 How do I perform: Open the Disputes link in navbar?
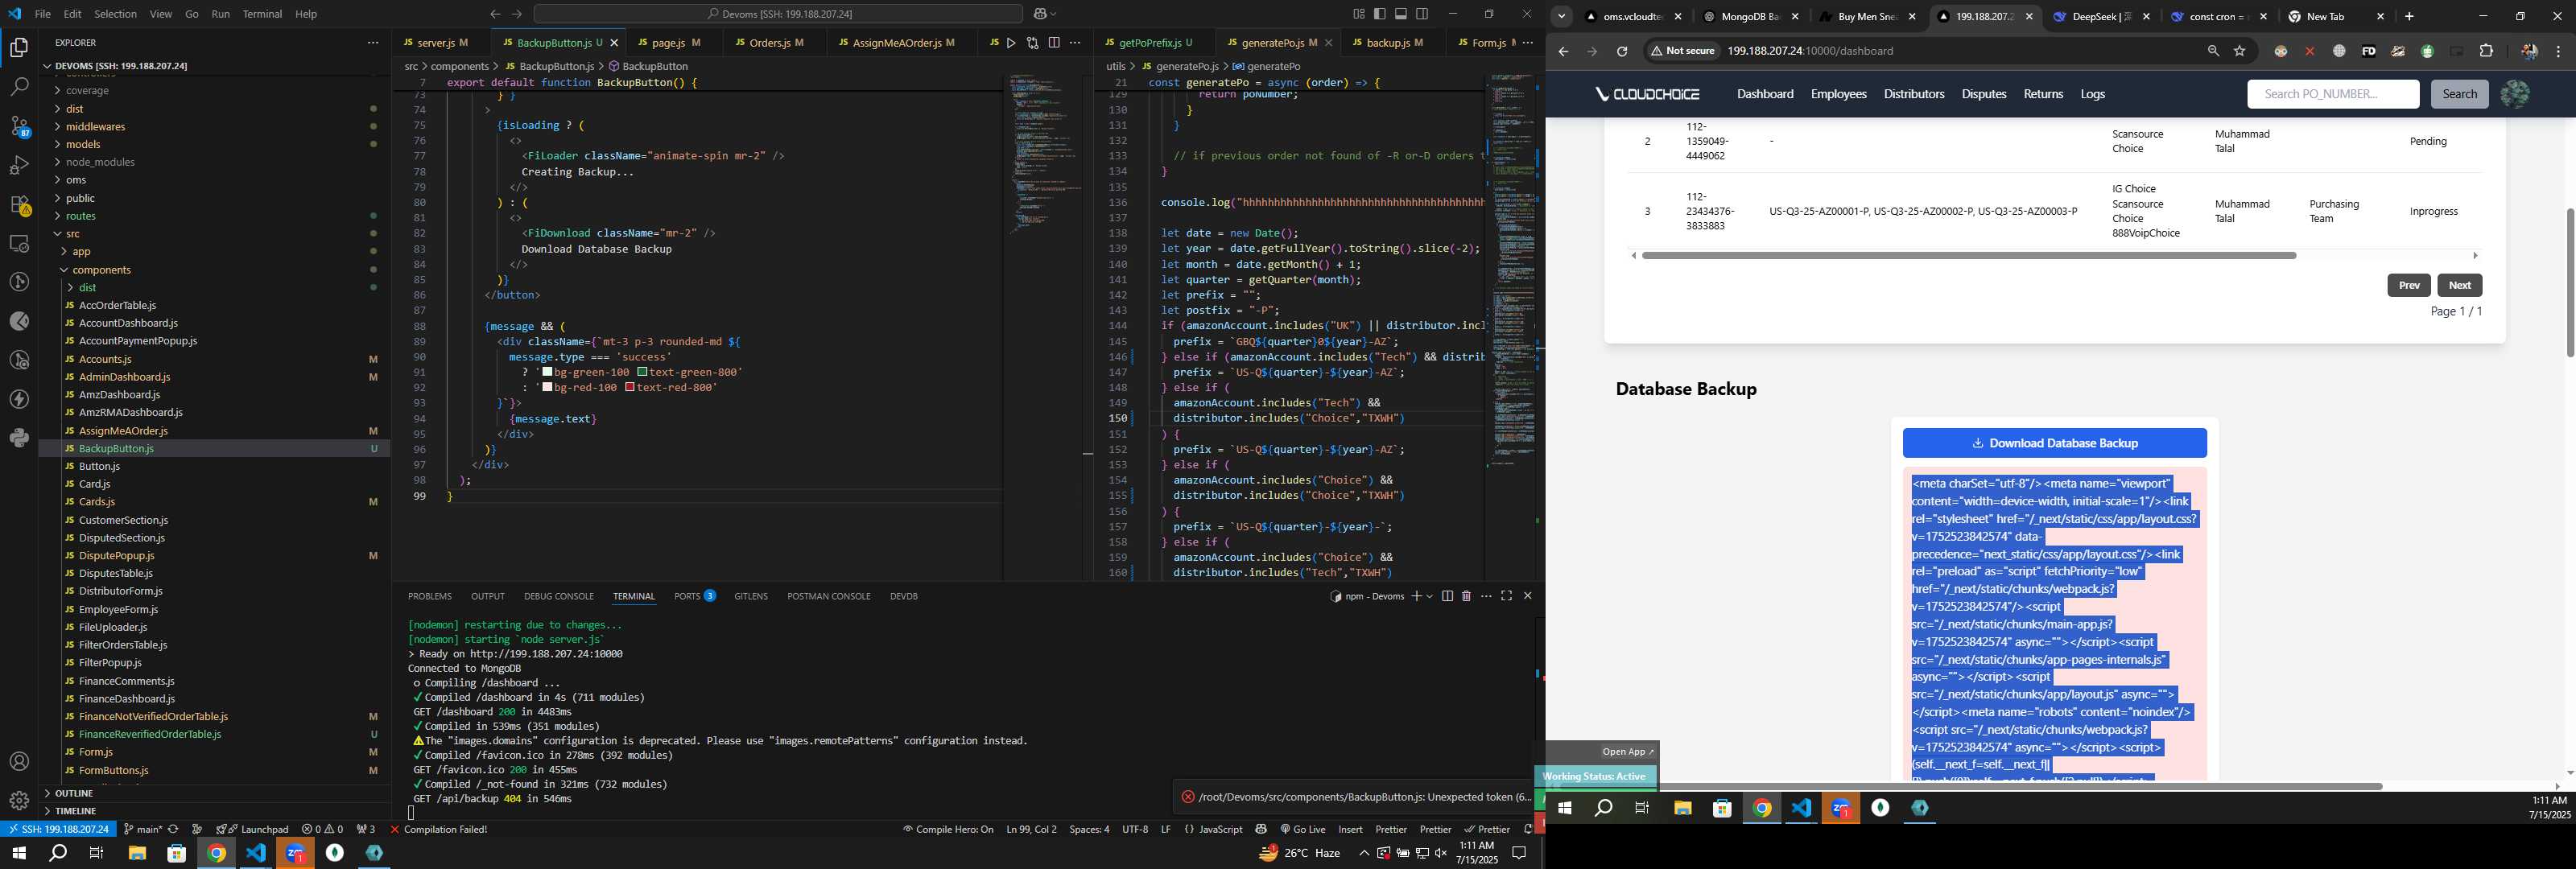pyautogui.click(x=1983, y=94)
